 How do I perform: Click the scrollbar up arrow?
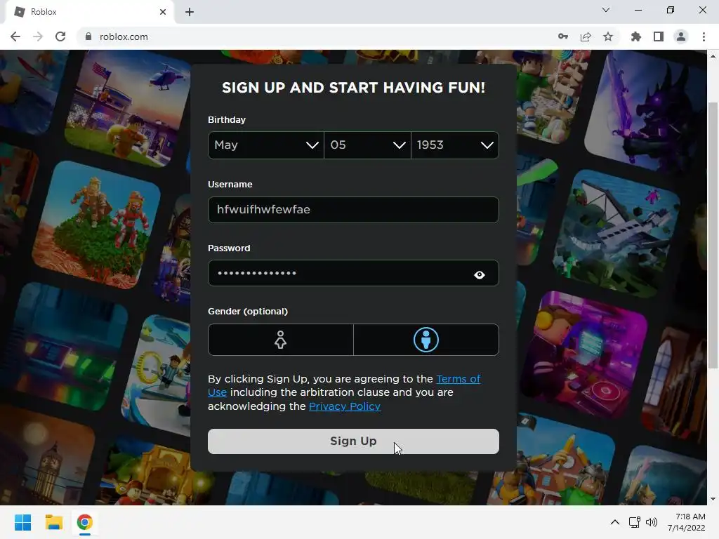(x=713, y=56)
